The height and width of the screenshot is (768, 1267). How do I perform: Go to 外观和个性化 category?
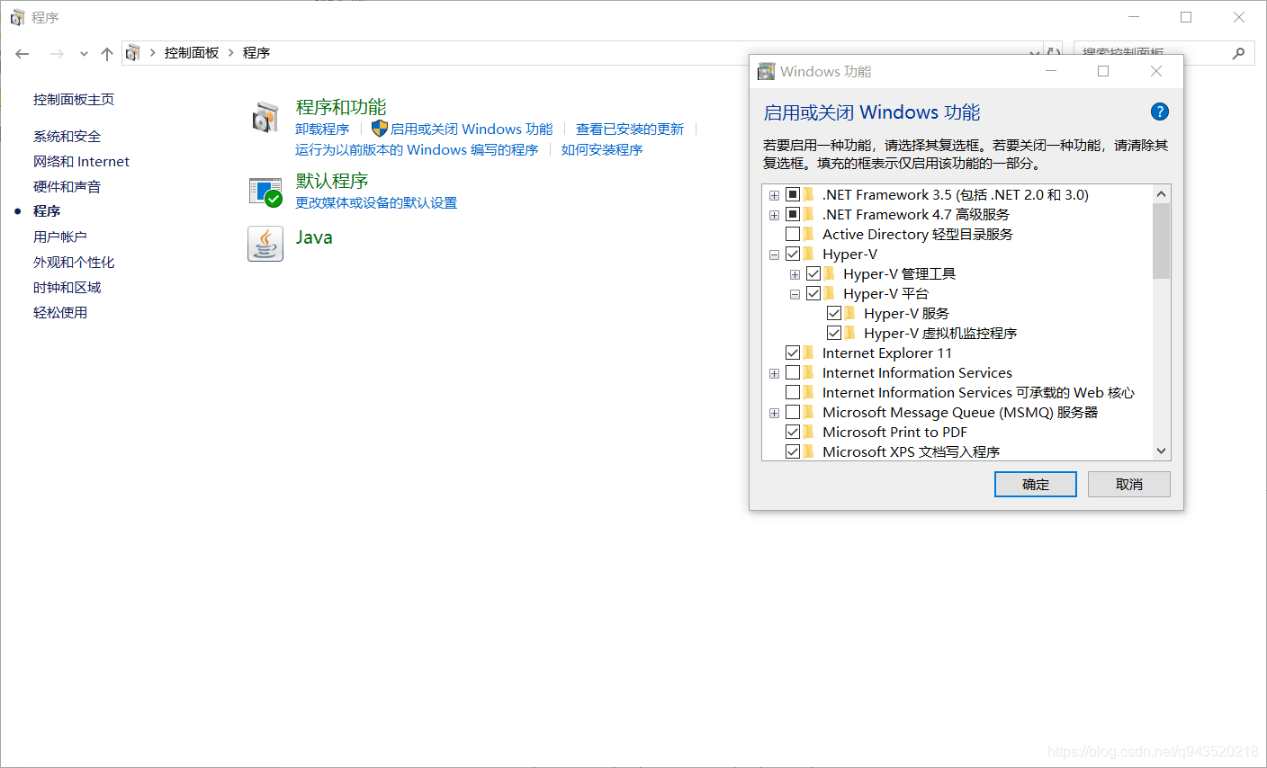pyautogui.click(x=74, y=263)
